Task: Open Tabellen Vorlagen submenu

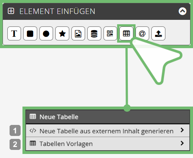Action: pos(108,144)
